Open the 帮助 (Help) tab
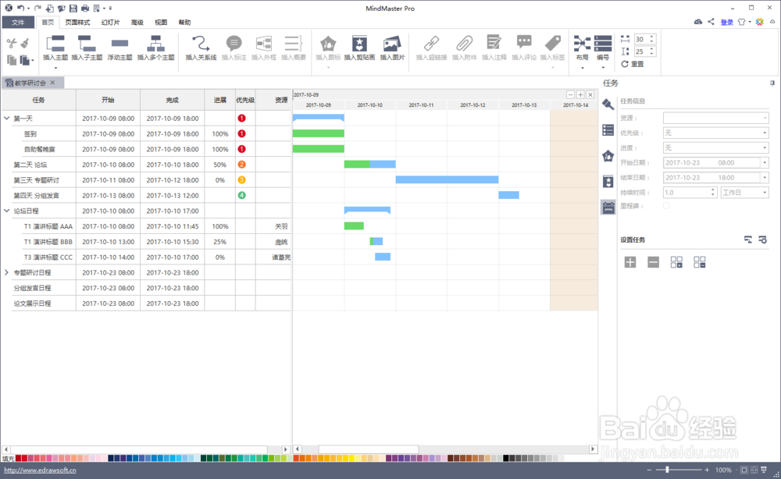781x479 pixels. (x=185, y=23)
